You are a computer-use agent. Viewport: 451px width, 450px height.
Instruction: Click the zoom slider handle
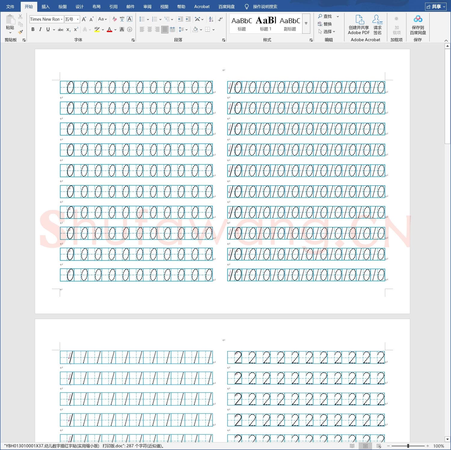point(408,446)
